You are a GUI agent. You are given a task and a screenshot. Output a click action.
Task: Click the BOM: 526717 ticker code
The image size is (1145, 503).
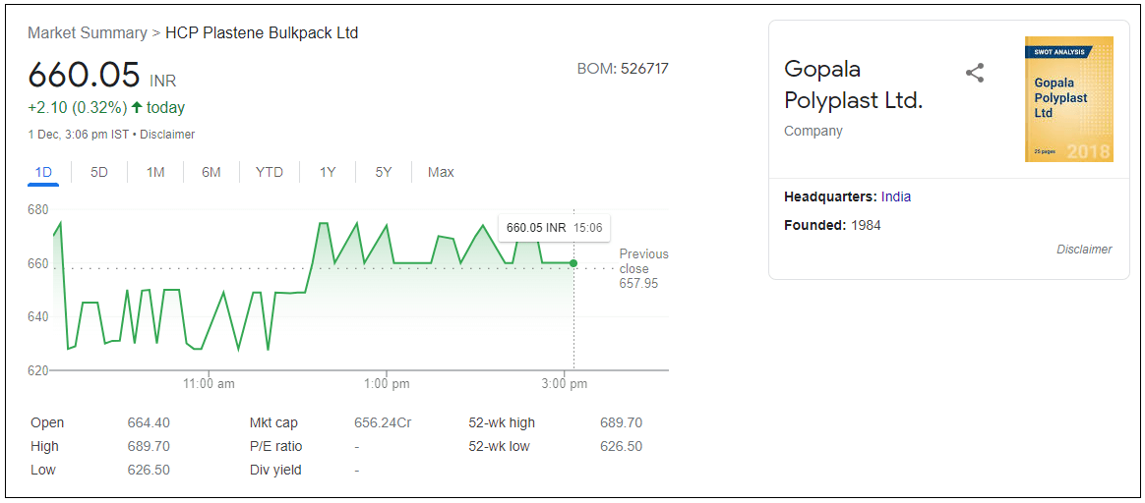(x=623, y=69)
